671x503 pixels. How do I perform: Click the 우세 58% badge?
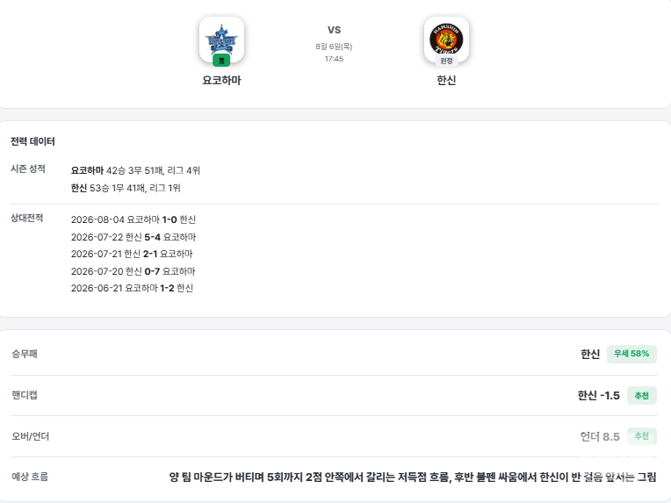click(631, 354)
